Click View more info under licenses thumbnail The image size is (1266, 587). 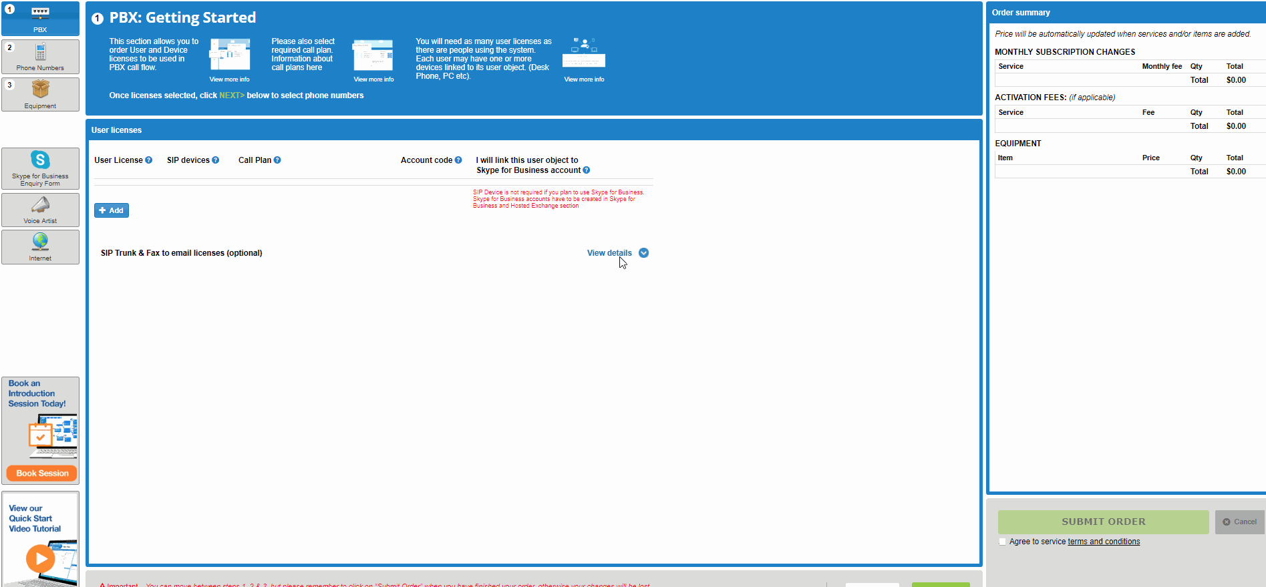tap(229, 79)
